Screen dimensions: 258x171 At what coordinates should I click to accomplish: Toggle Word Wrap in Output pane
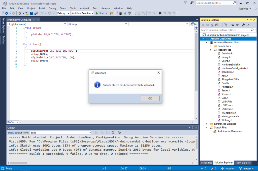(x=119, y=132)
